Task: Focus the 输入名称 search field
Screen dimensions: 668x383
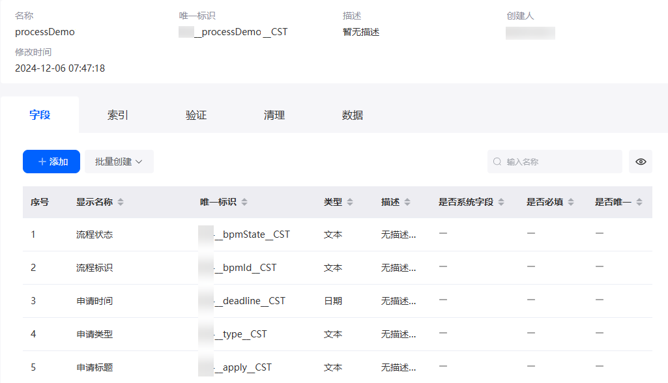Action: pos(555,162)
